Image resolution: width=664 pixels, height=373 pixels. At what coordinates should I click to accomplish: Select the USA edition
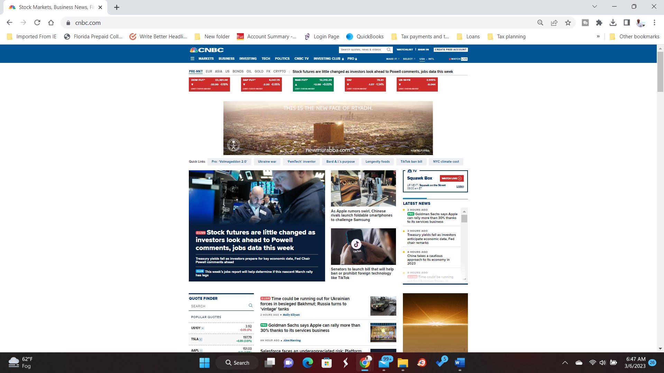(422, 59)
